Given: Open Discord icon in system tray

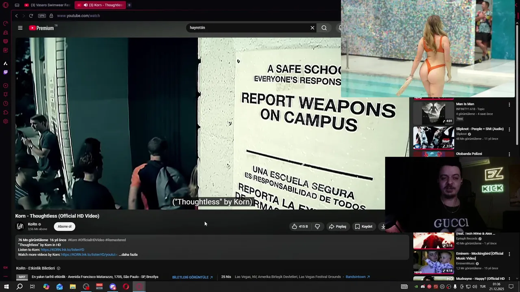Looking at the screenshot, I should tap(422, 287).
